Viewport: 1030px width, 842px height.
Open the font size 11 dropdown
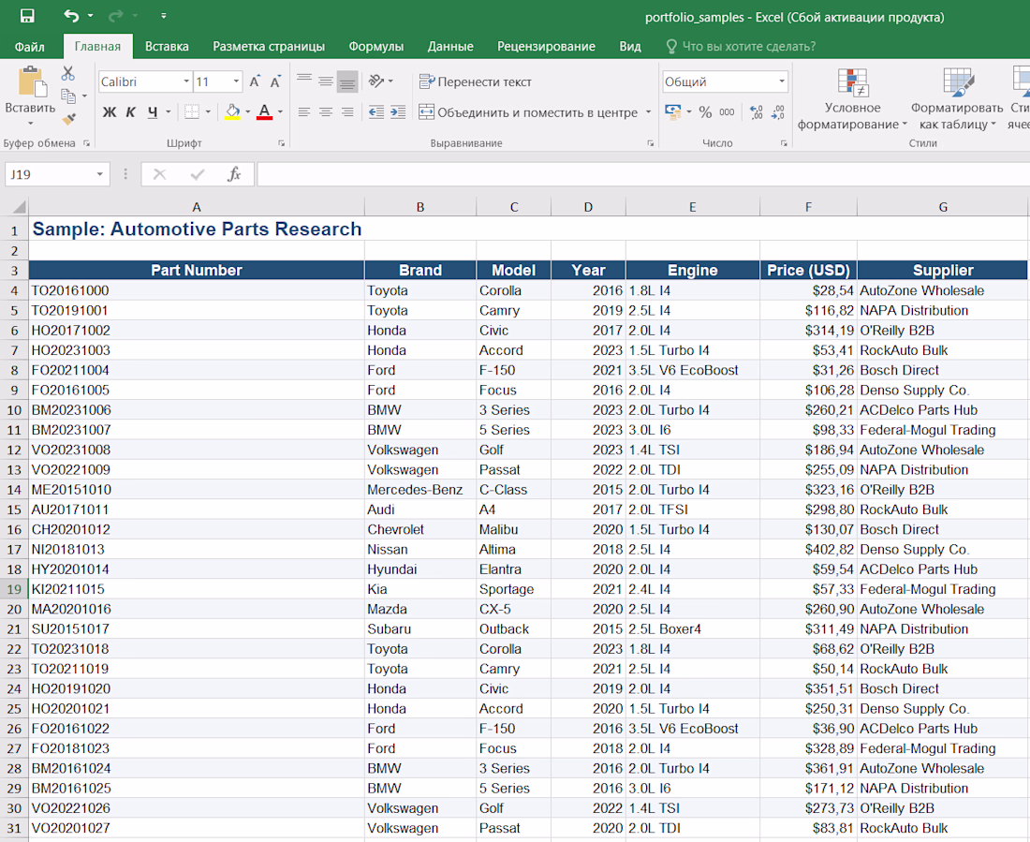tap(236, 81)
